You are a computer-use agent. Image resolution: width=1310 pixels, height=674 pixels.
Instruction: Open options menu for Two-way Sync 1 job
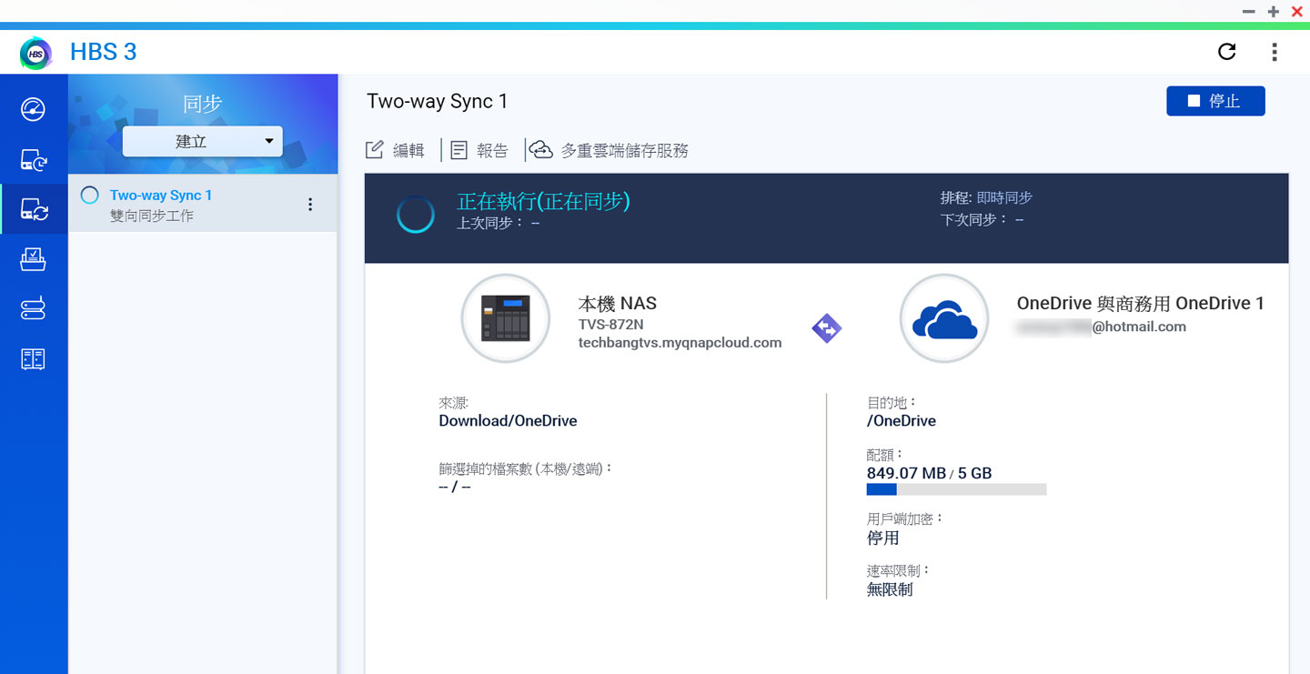[310, 205]
